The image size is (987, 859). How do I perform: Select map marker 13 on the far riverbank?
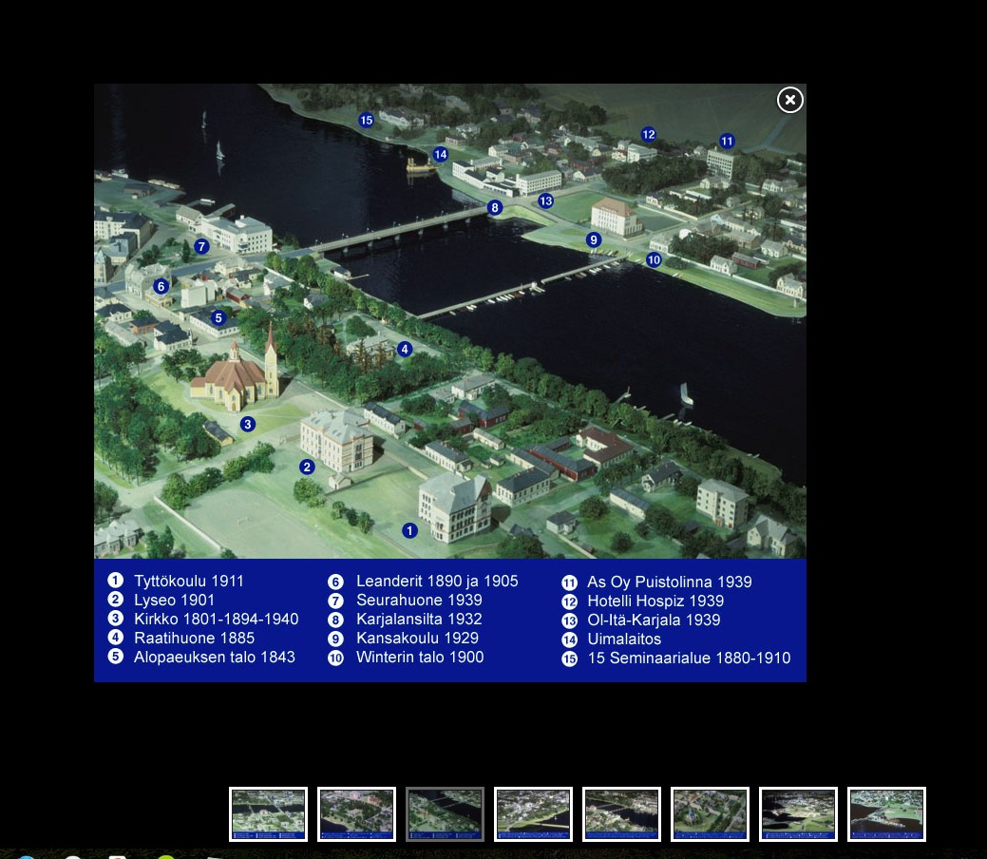(545, 200)
